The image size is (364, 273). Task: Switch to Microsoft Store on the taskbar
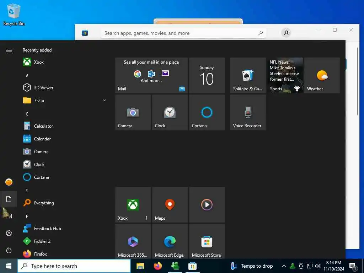point(192,266)
